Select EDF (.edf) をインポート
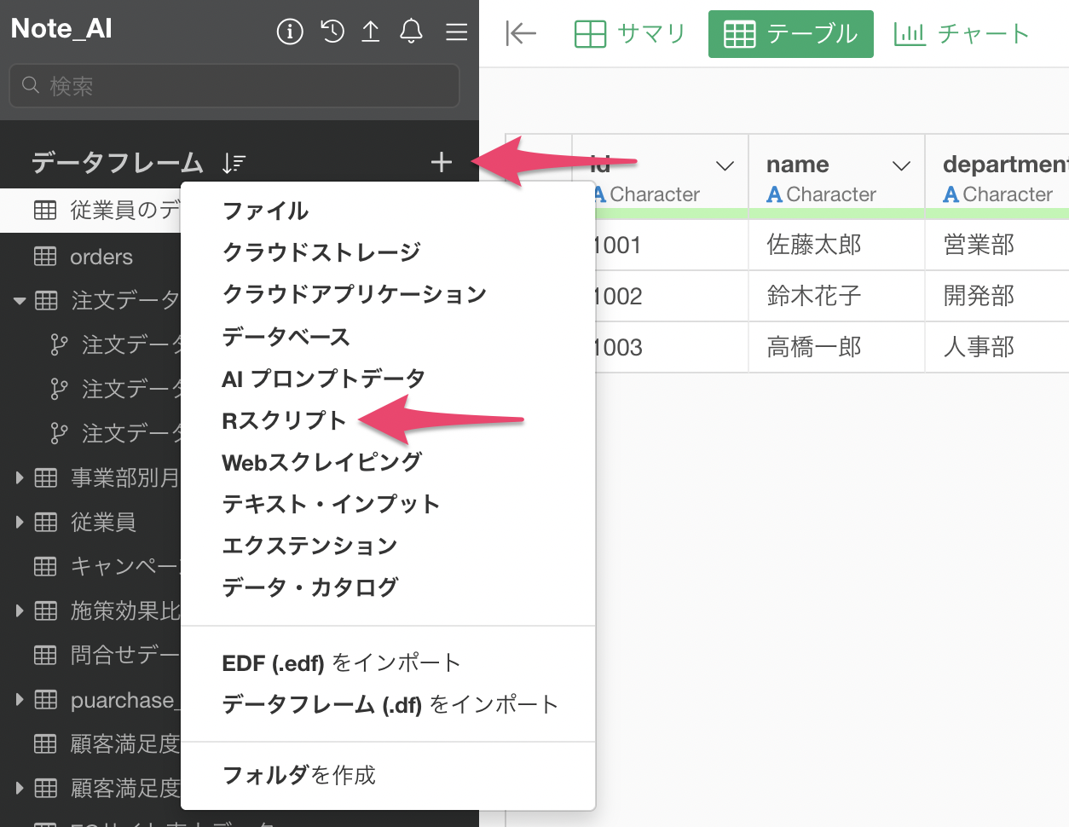The height and width of the screenshot is (827, 1069). point(341,663)
